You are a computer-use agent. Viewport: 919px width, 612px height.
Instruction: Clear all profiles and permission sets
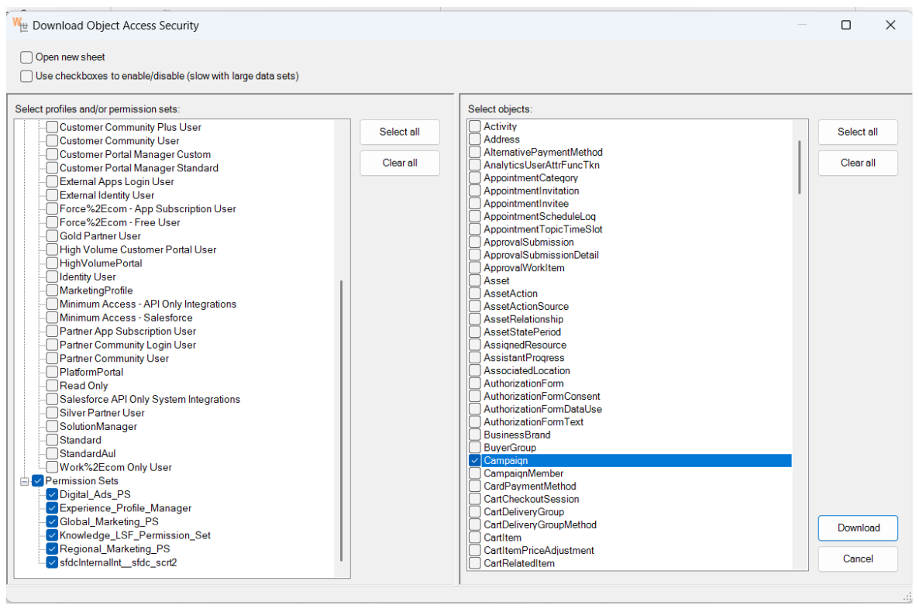400,163
